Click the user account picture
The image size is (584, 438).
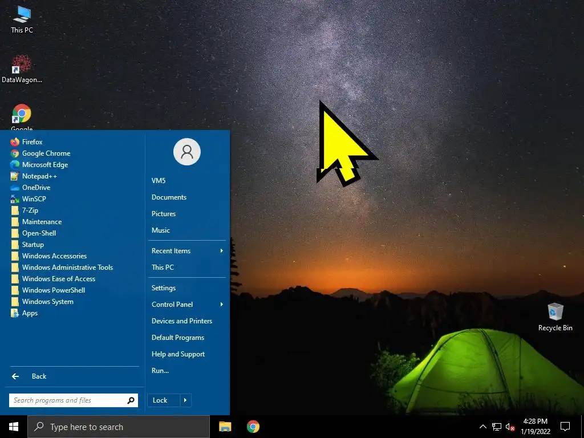coord(187,152)
